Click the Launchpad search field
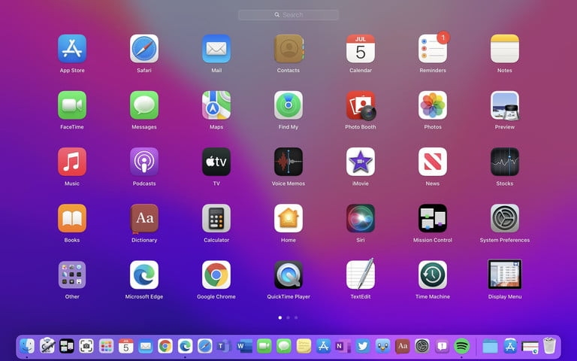The height and width of the screenshot is (361, 577). tap(288, 15)
